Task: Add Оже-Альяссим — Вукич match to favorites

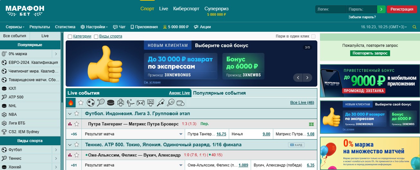Action: tap(77, 155)
